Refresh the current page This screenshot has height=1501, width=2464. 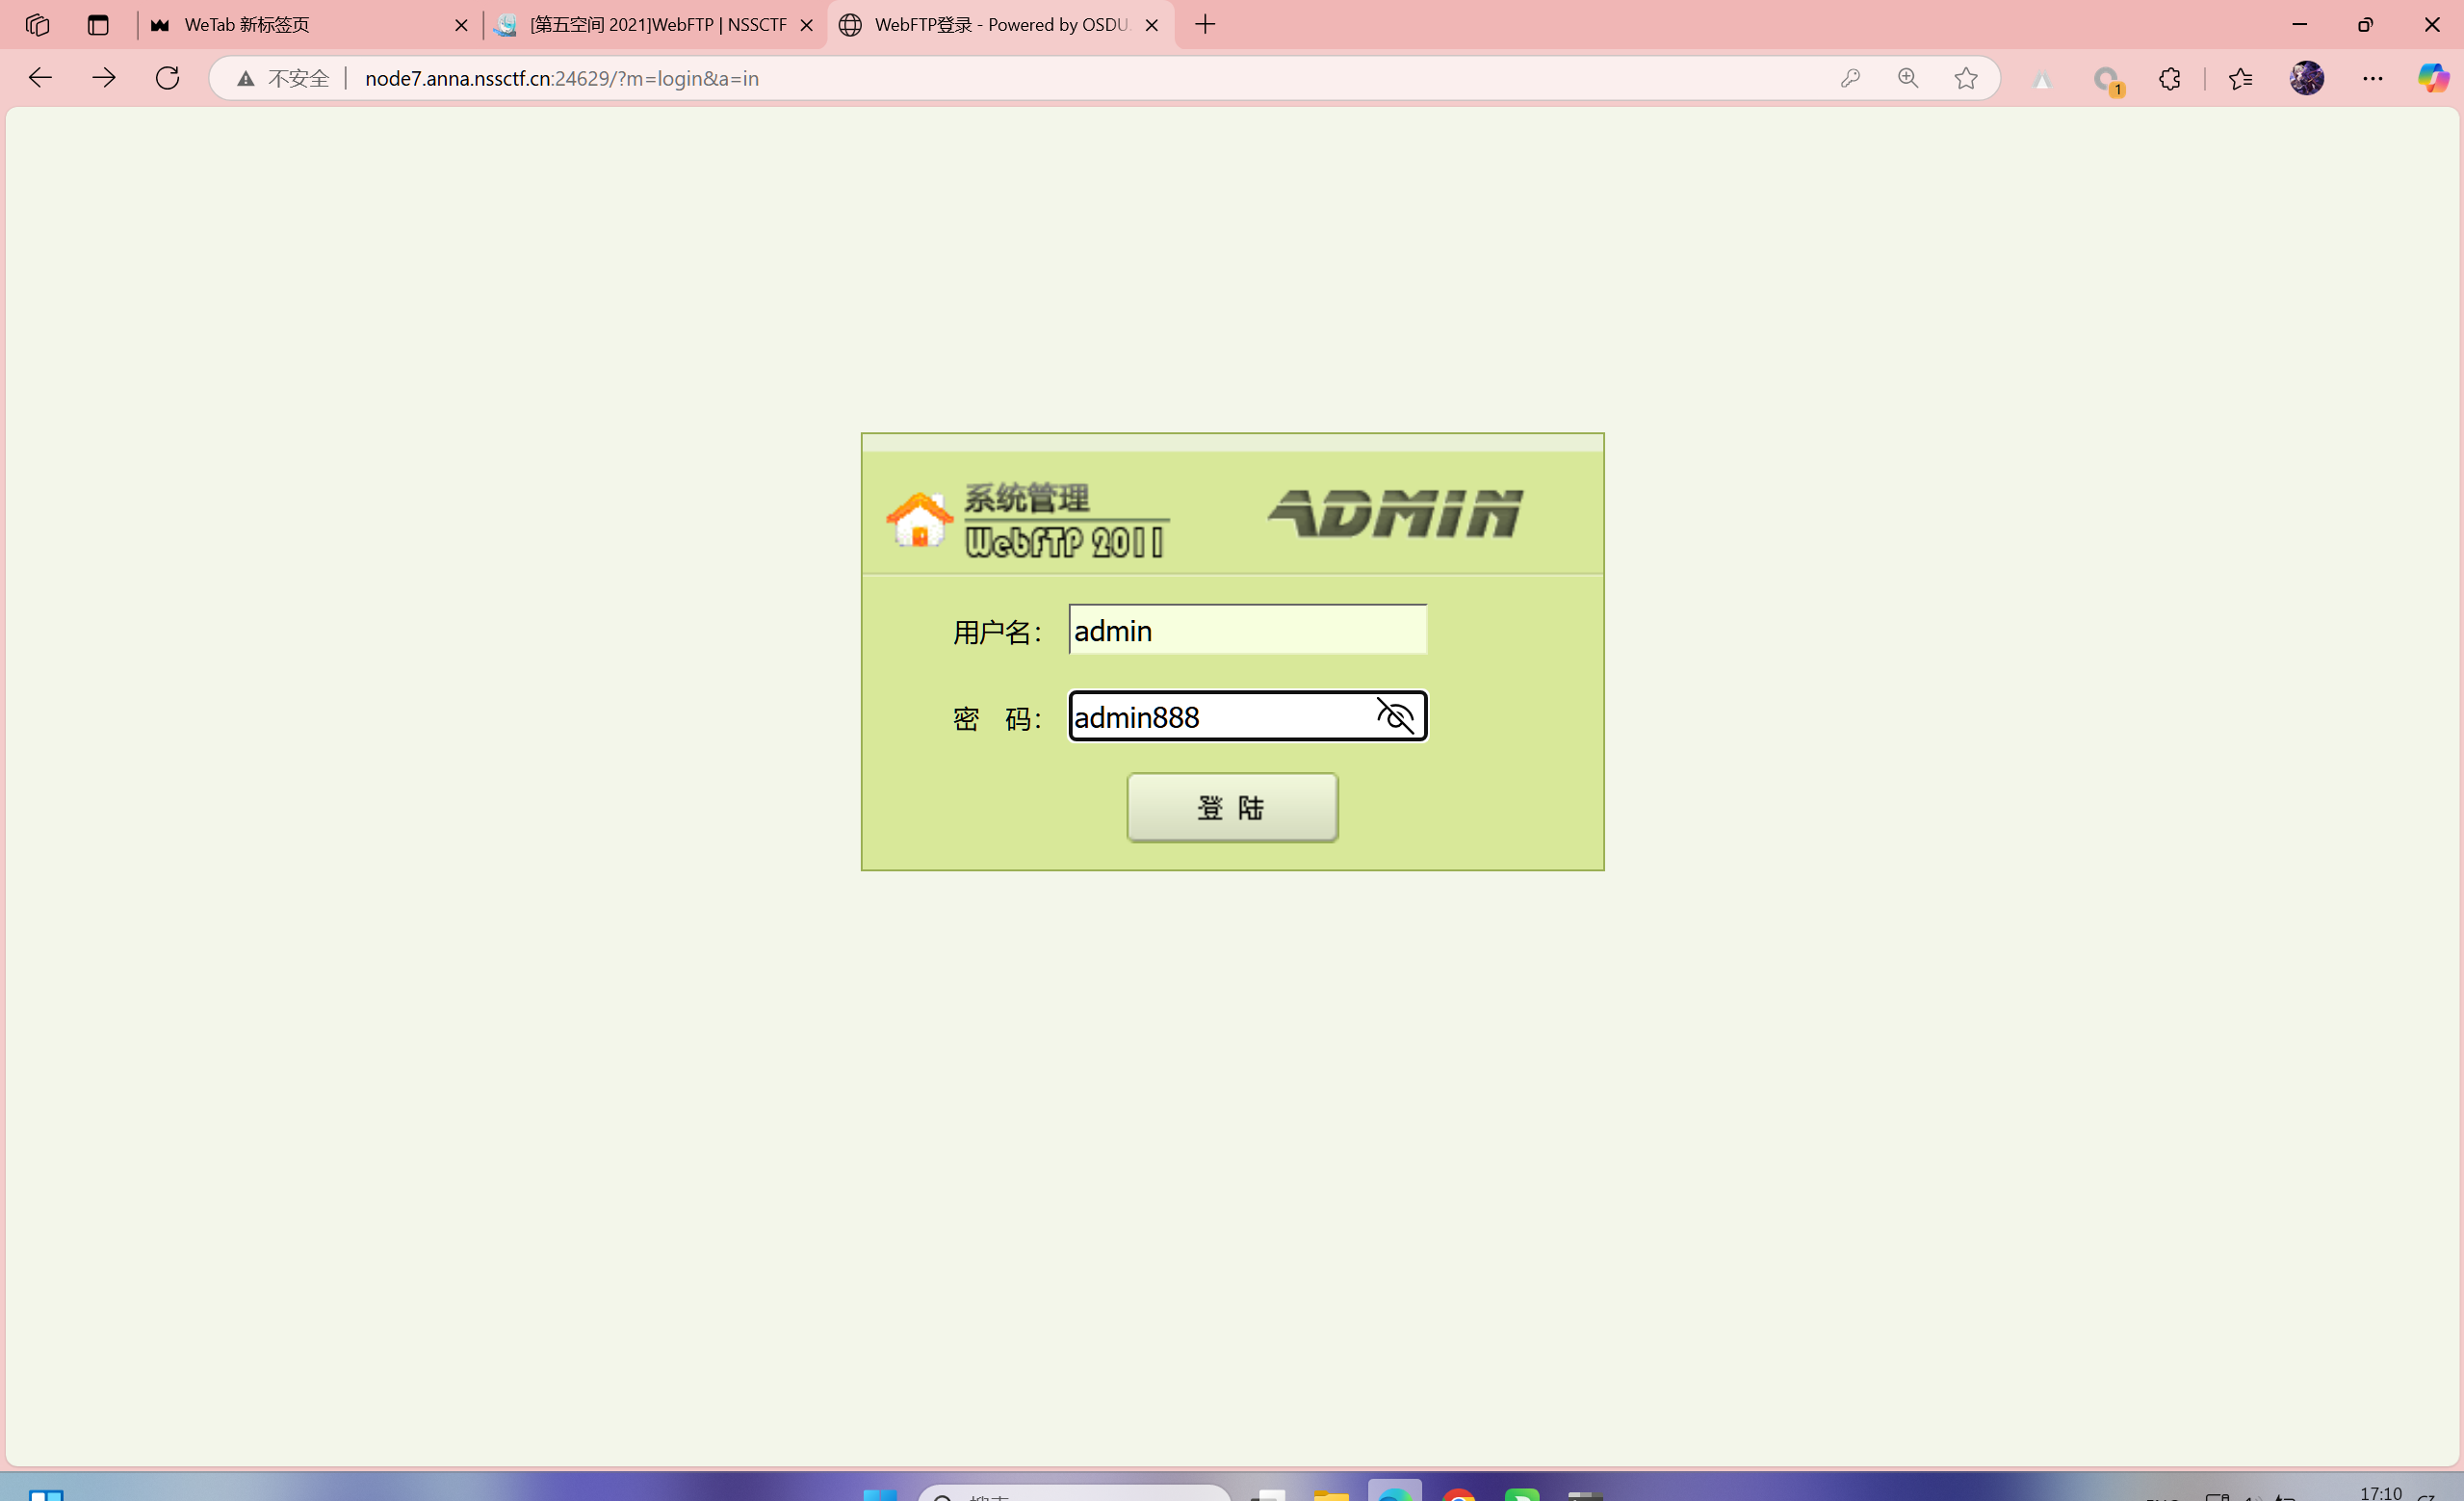coord(168,78)
